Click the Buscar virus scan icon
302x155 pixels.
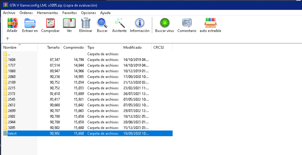[x=165, y=23]
